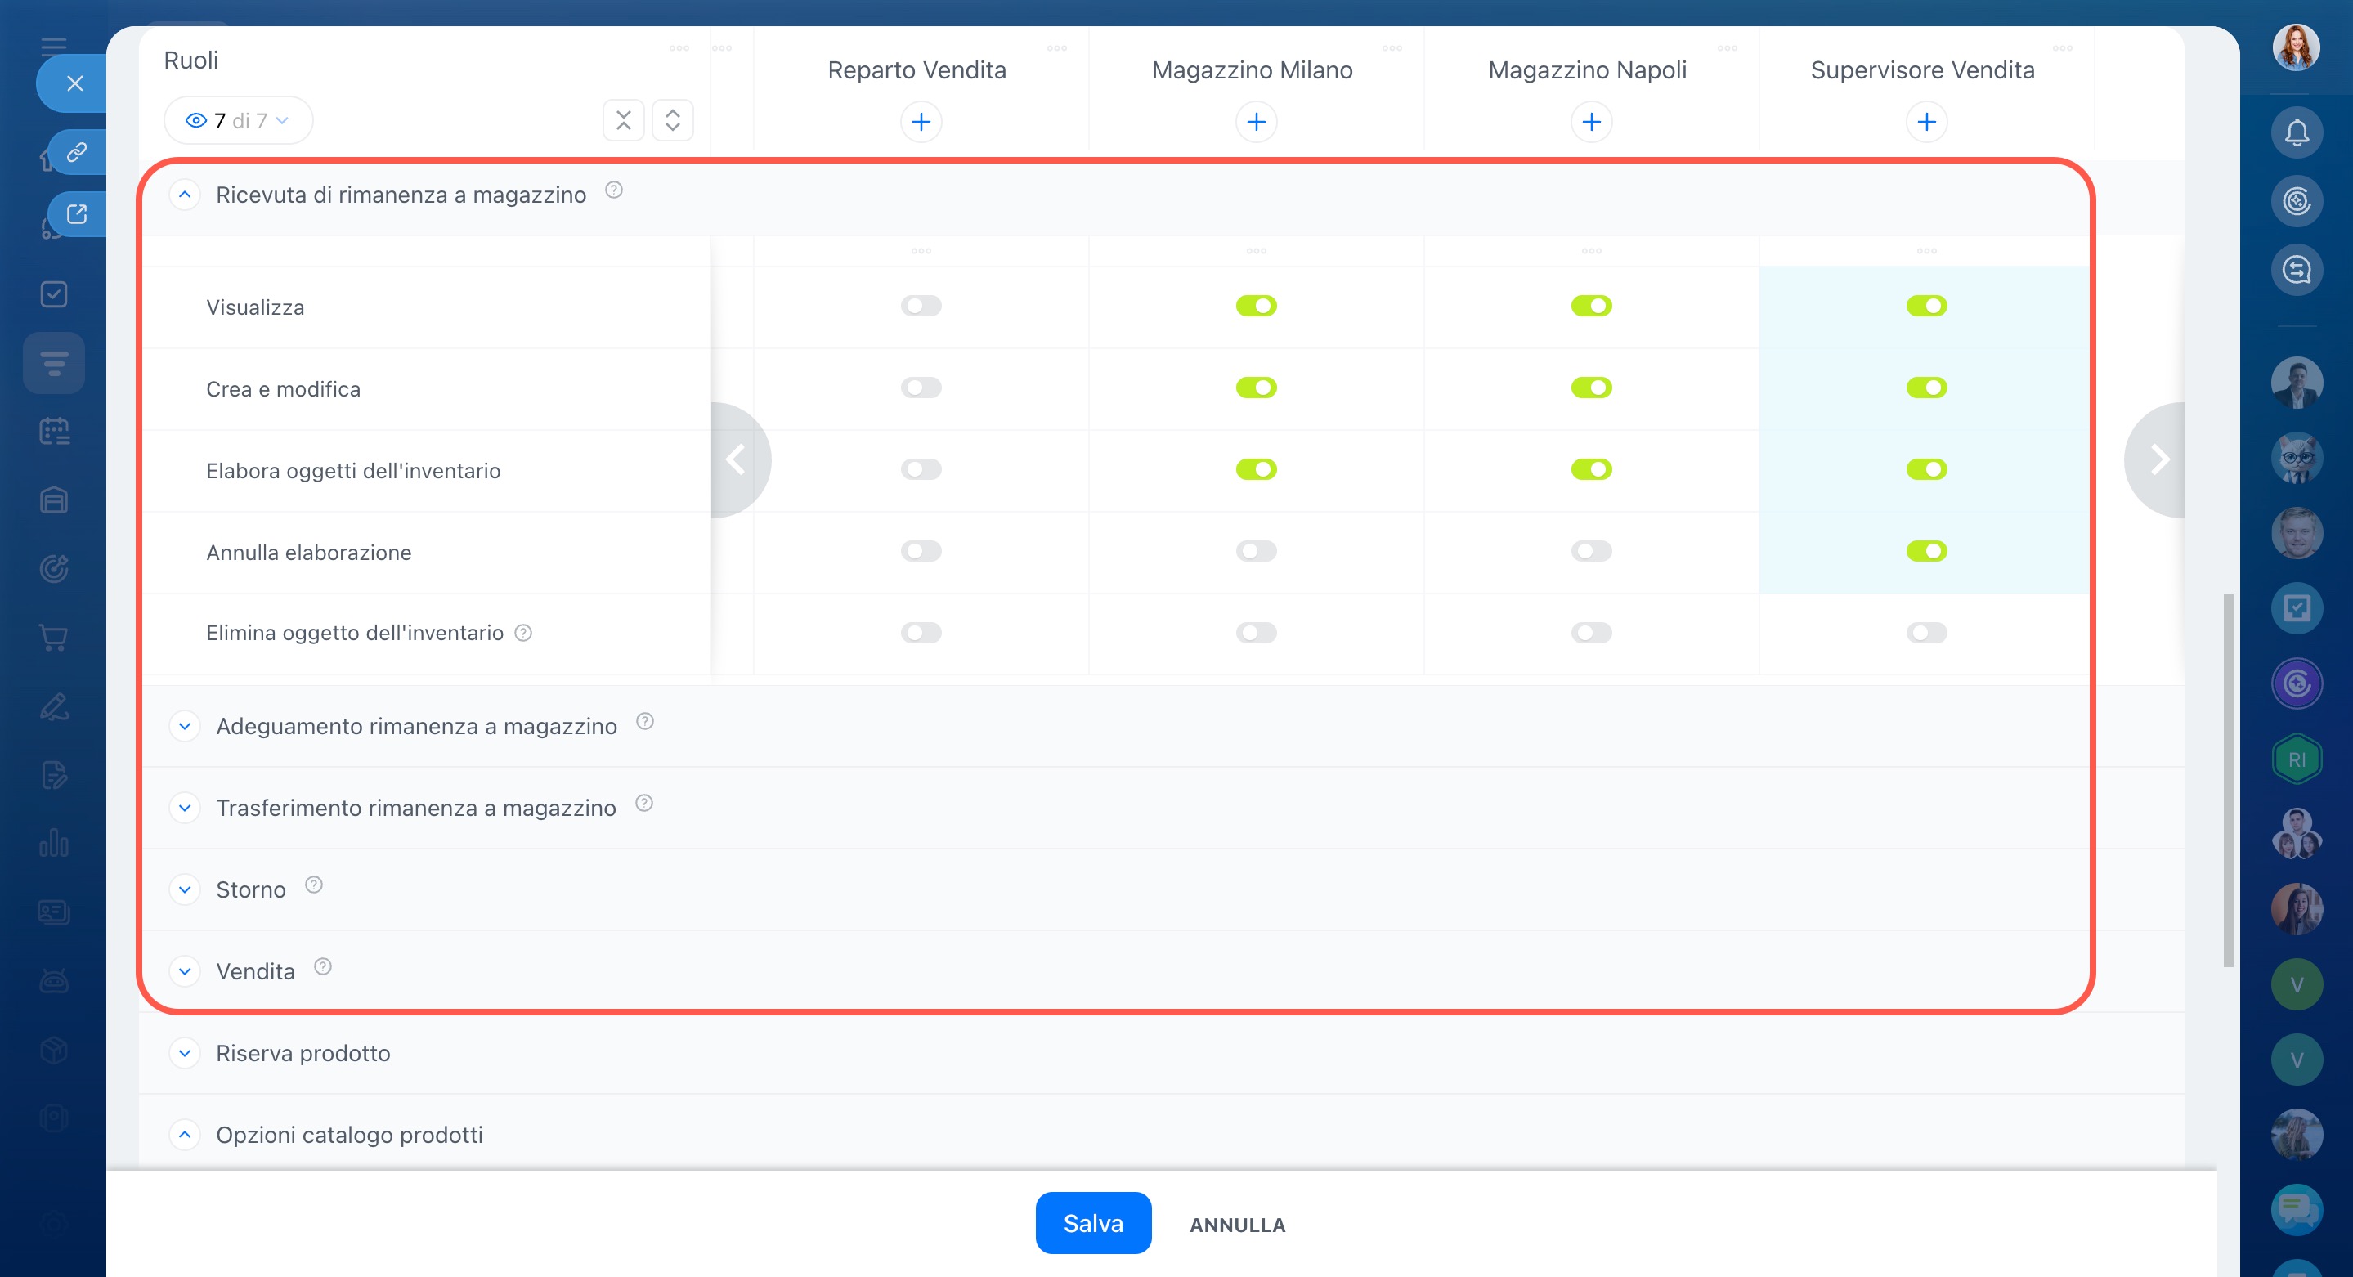Collapse Ricevuta di rimanenza a magazzino
This screenshot has width=2353, height=1277.
coord(185,195)
